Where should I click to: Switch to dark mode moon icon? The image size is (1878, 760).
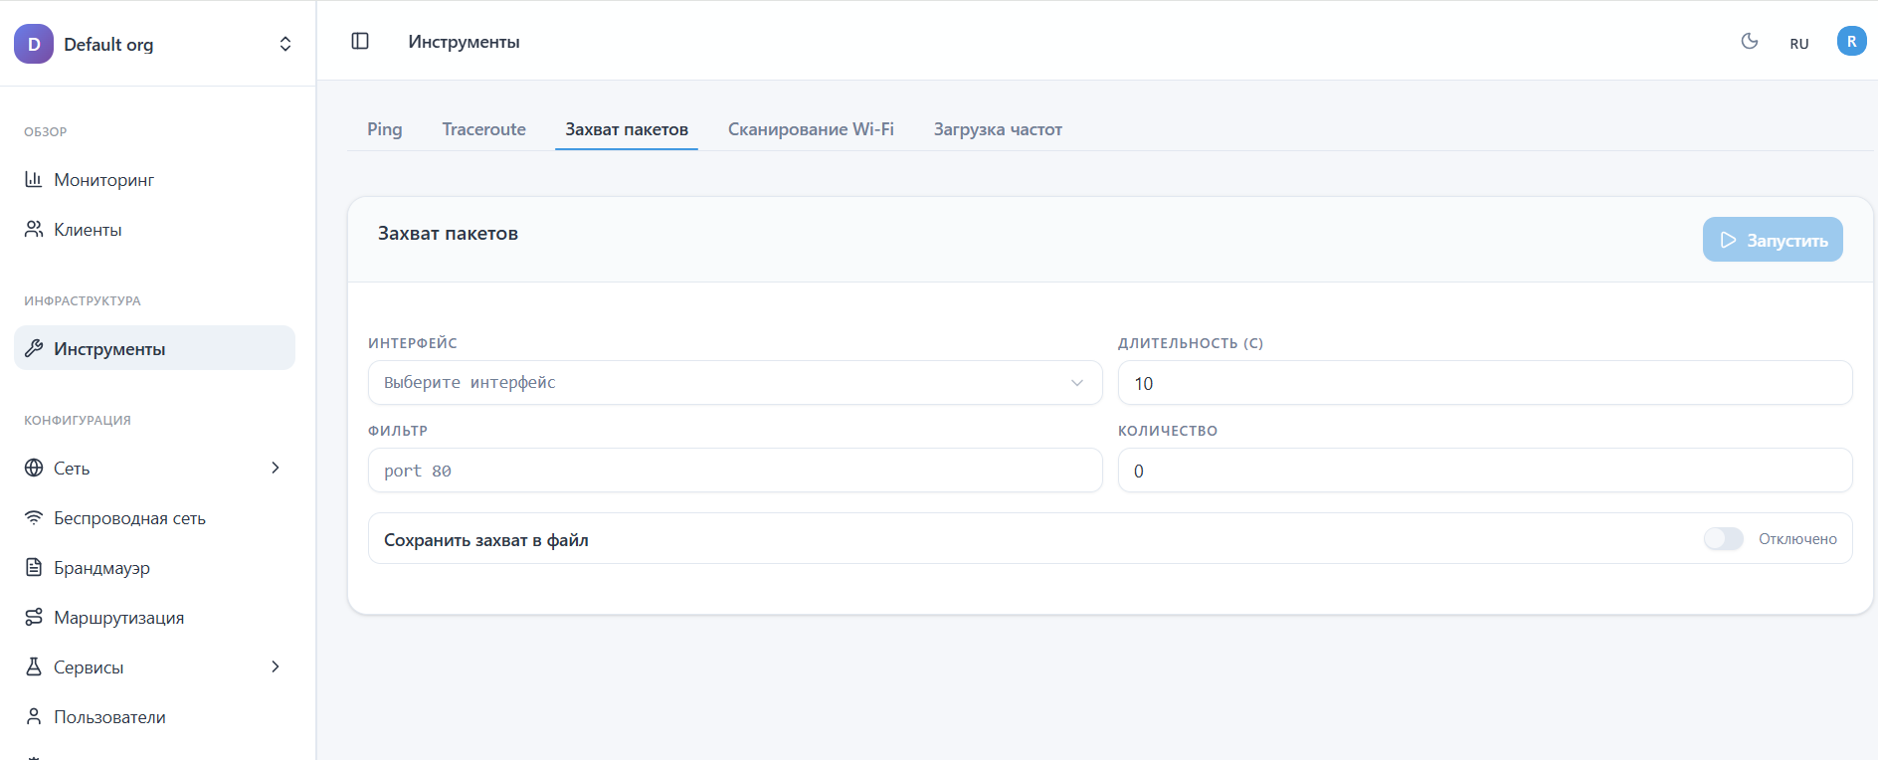point(1750,41)
